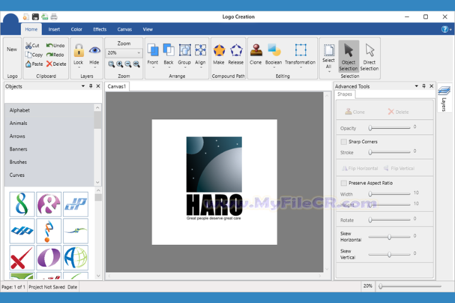Click the zoom out magnifier icon
Screen dimensions: 455x303
tap(128, 64)
